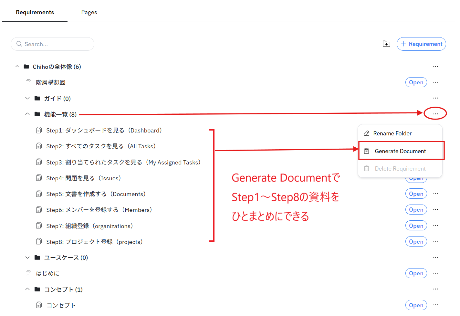Click the Search input field

(x=55, y=44)
